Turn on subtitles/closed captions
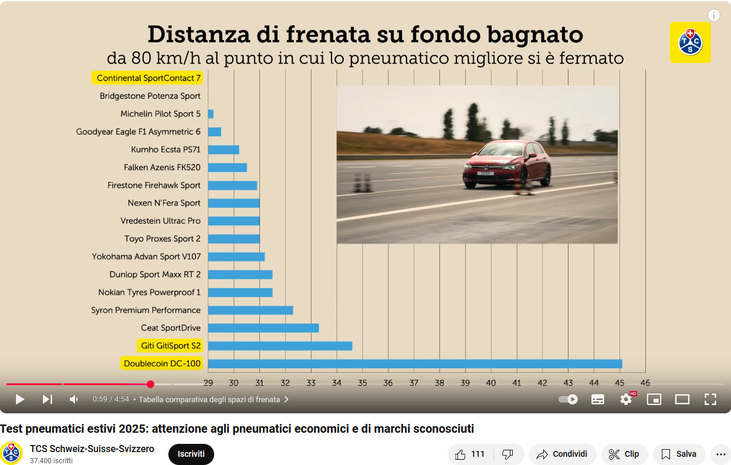Viewport: 731px width, 465px height. [598, 399]
